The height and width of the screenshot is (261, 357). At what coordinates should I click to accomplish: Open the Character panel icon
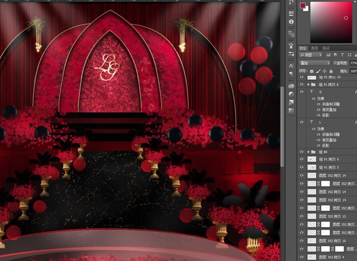(x=291, y=66)
